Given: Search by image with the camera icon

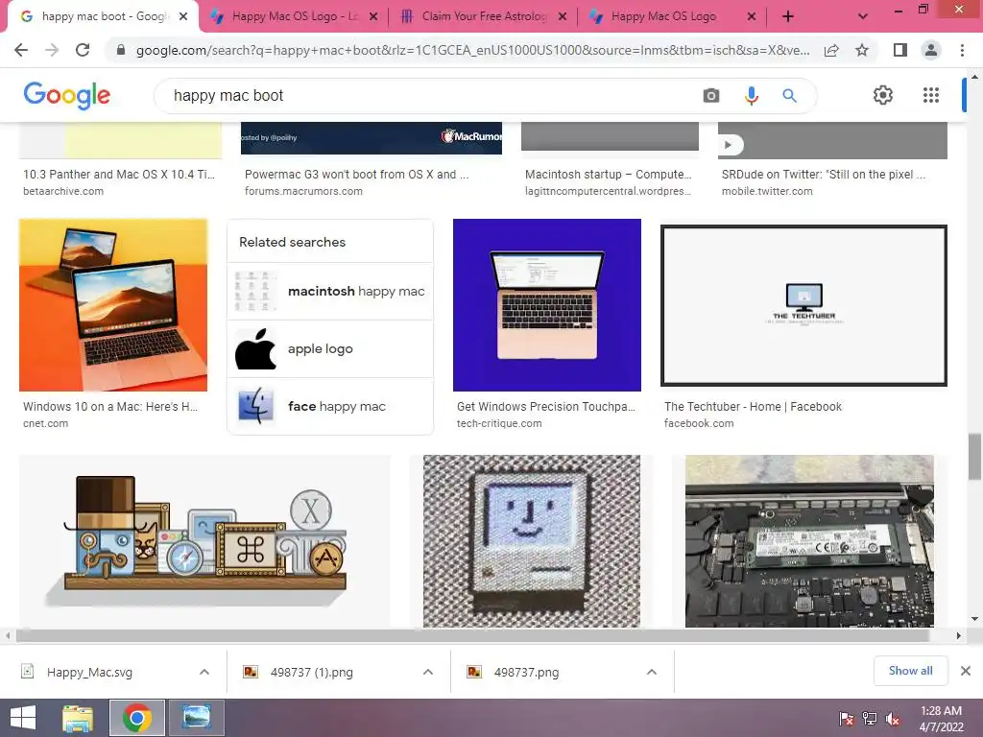Looking at the screenshot, I should (711, 96).
